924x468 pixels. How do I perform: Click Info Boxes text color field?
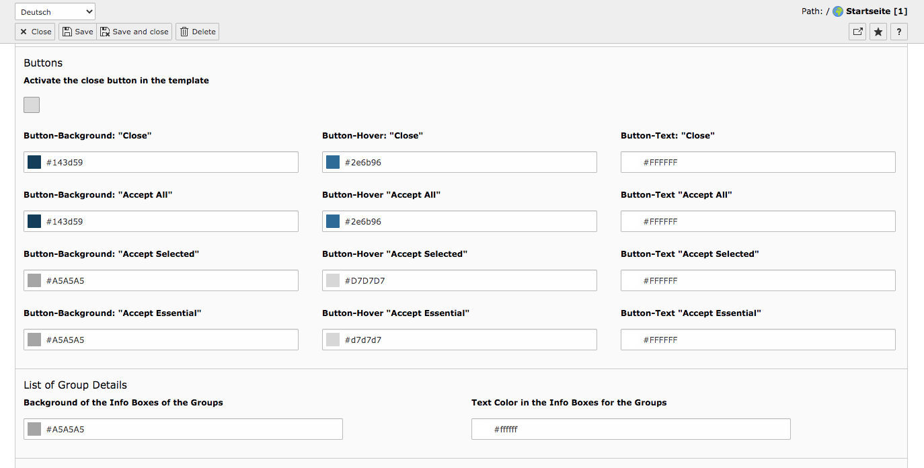tap(631, 429)
